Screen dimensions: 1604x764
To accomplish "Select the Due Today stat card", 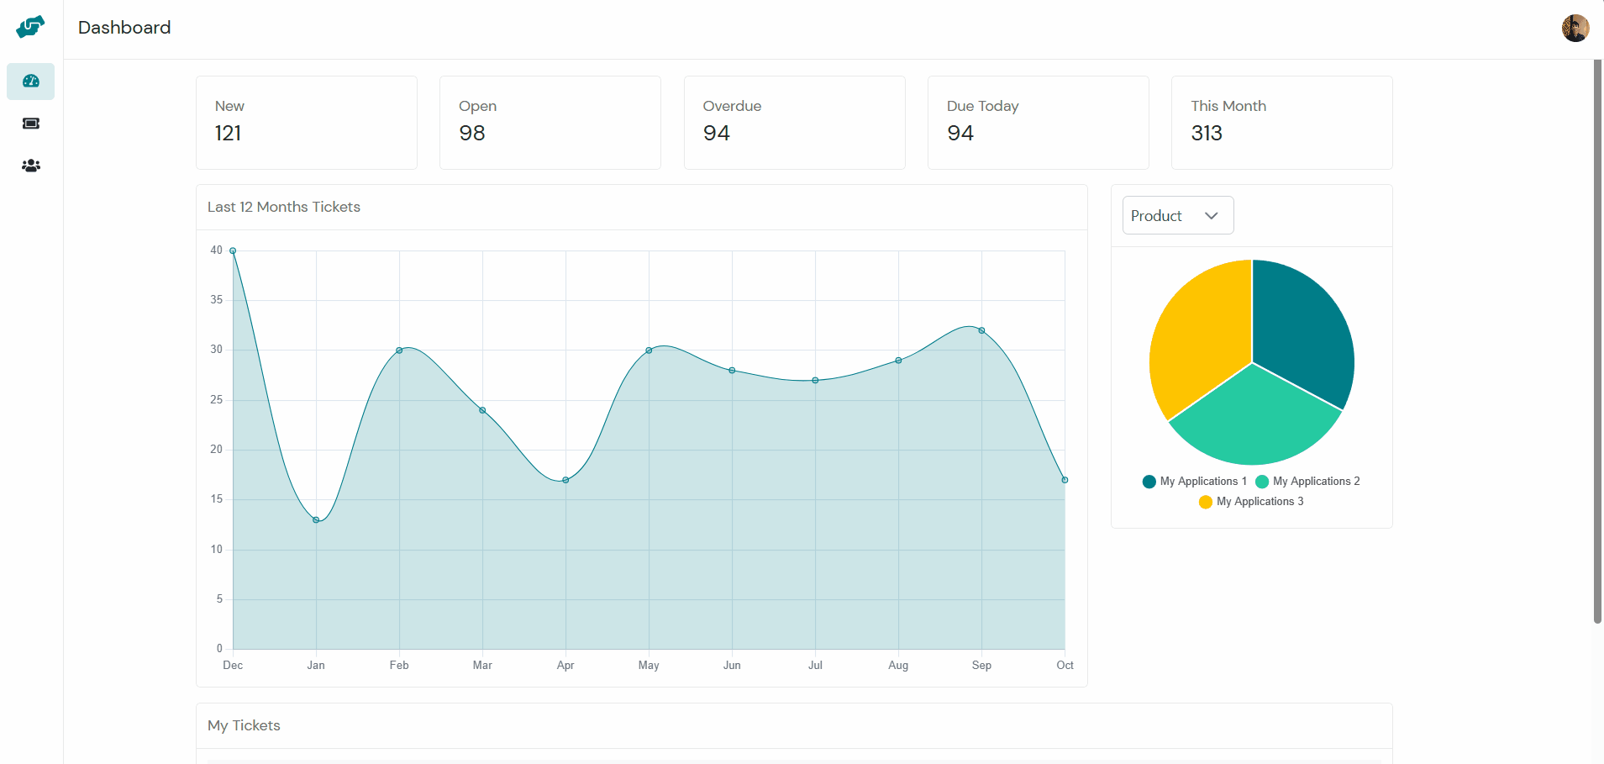I will point(1038,123).
